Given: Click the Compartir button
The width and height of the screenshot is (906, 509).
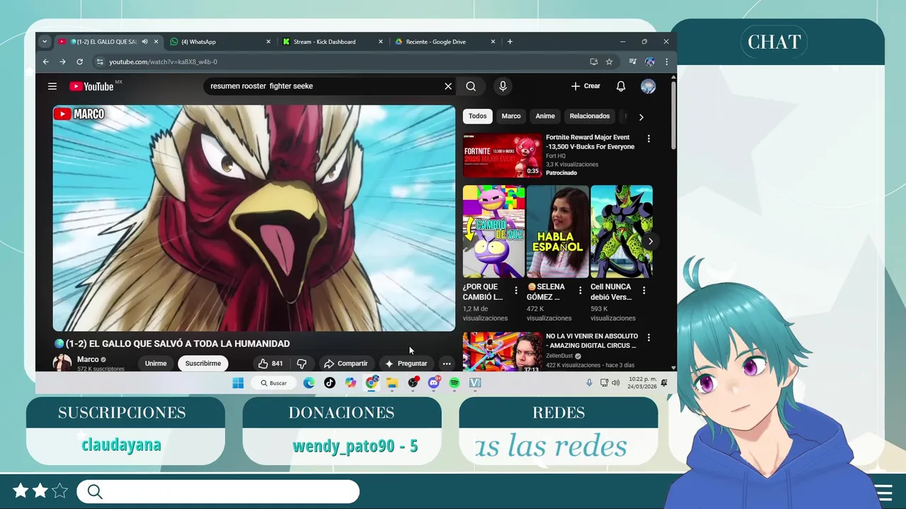Looking at the screenshot, I should [x=345, y=363].
